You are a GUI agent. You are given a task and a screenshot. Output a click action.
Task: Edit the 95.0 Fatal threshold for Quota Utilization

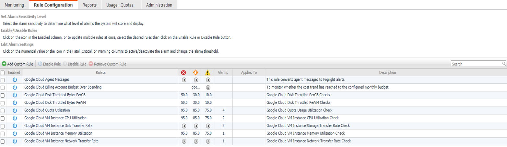(x=184, y=110)
